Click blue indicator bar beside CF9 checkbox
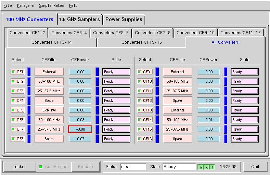This screenshot has height=175, width=270. (157, 72)
